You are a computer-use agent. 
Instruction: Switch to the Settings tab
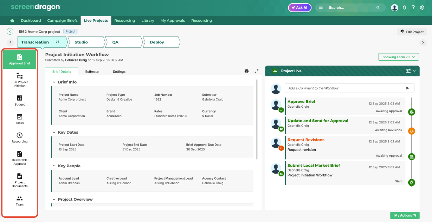click(119, 72)
